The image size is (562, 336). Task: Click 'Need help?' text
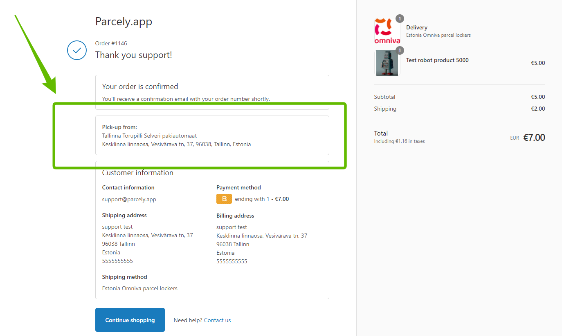(188, 320)
